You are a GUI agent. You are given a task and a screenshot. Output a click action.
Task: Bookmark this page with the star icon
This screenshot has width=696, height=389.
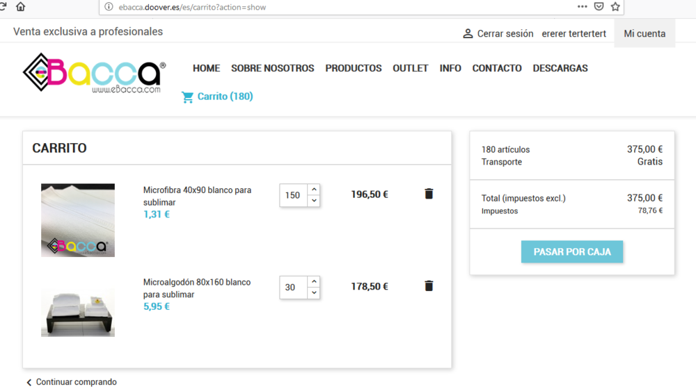615,7
